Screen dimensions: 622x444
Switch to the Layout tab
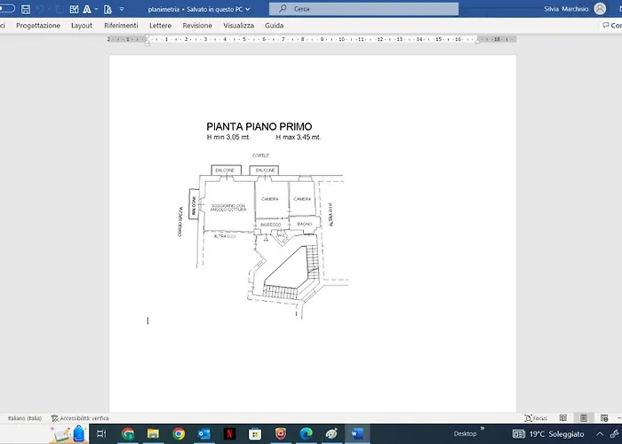coord(82,26)
